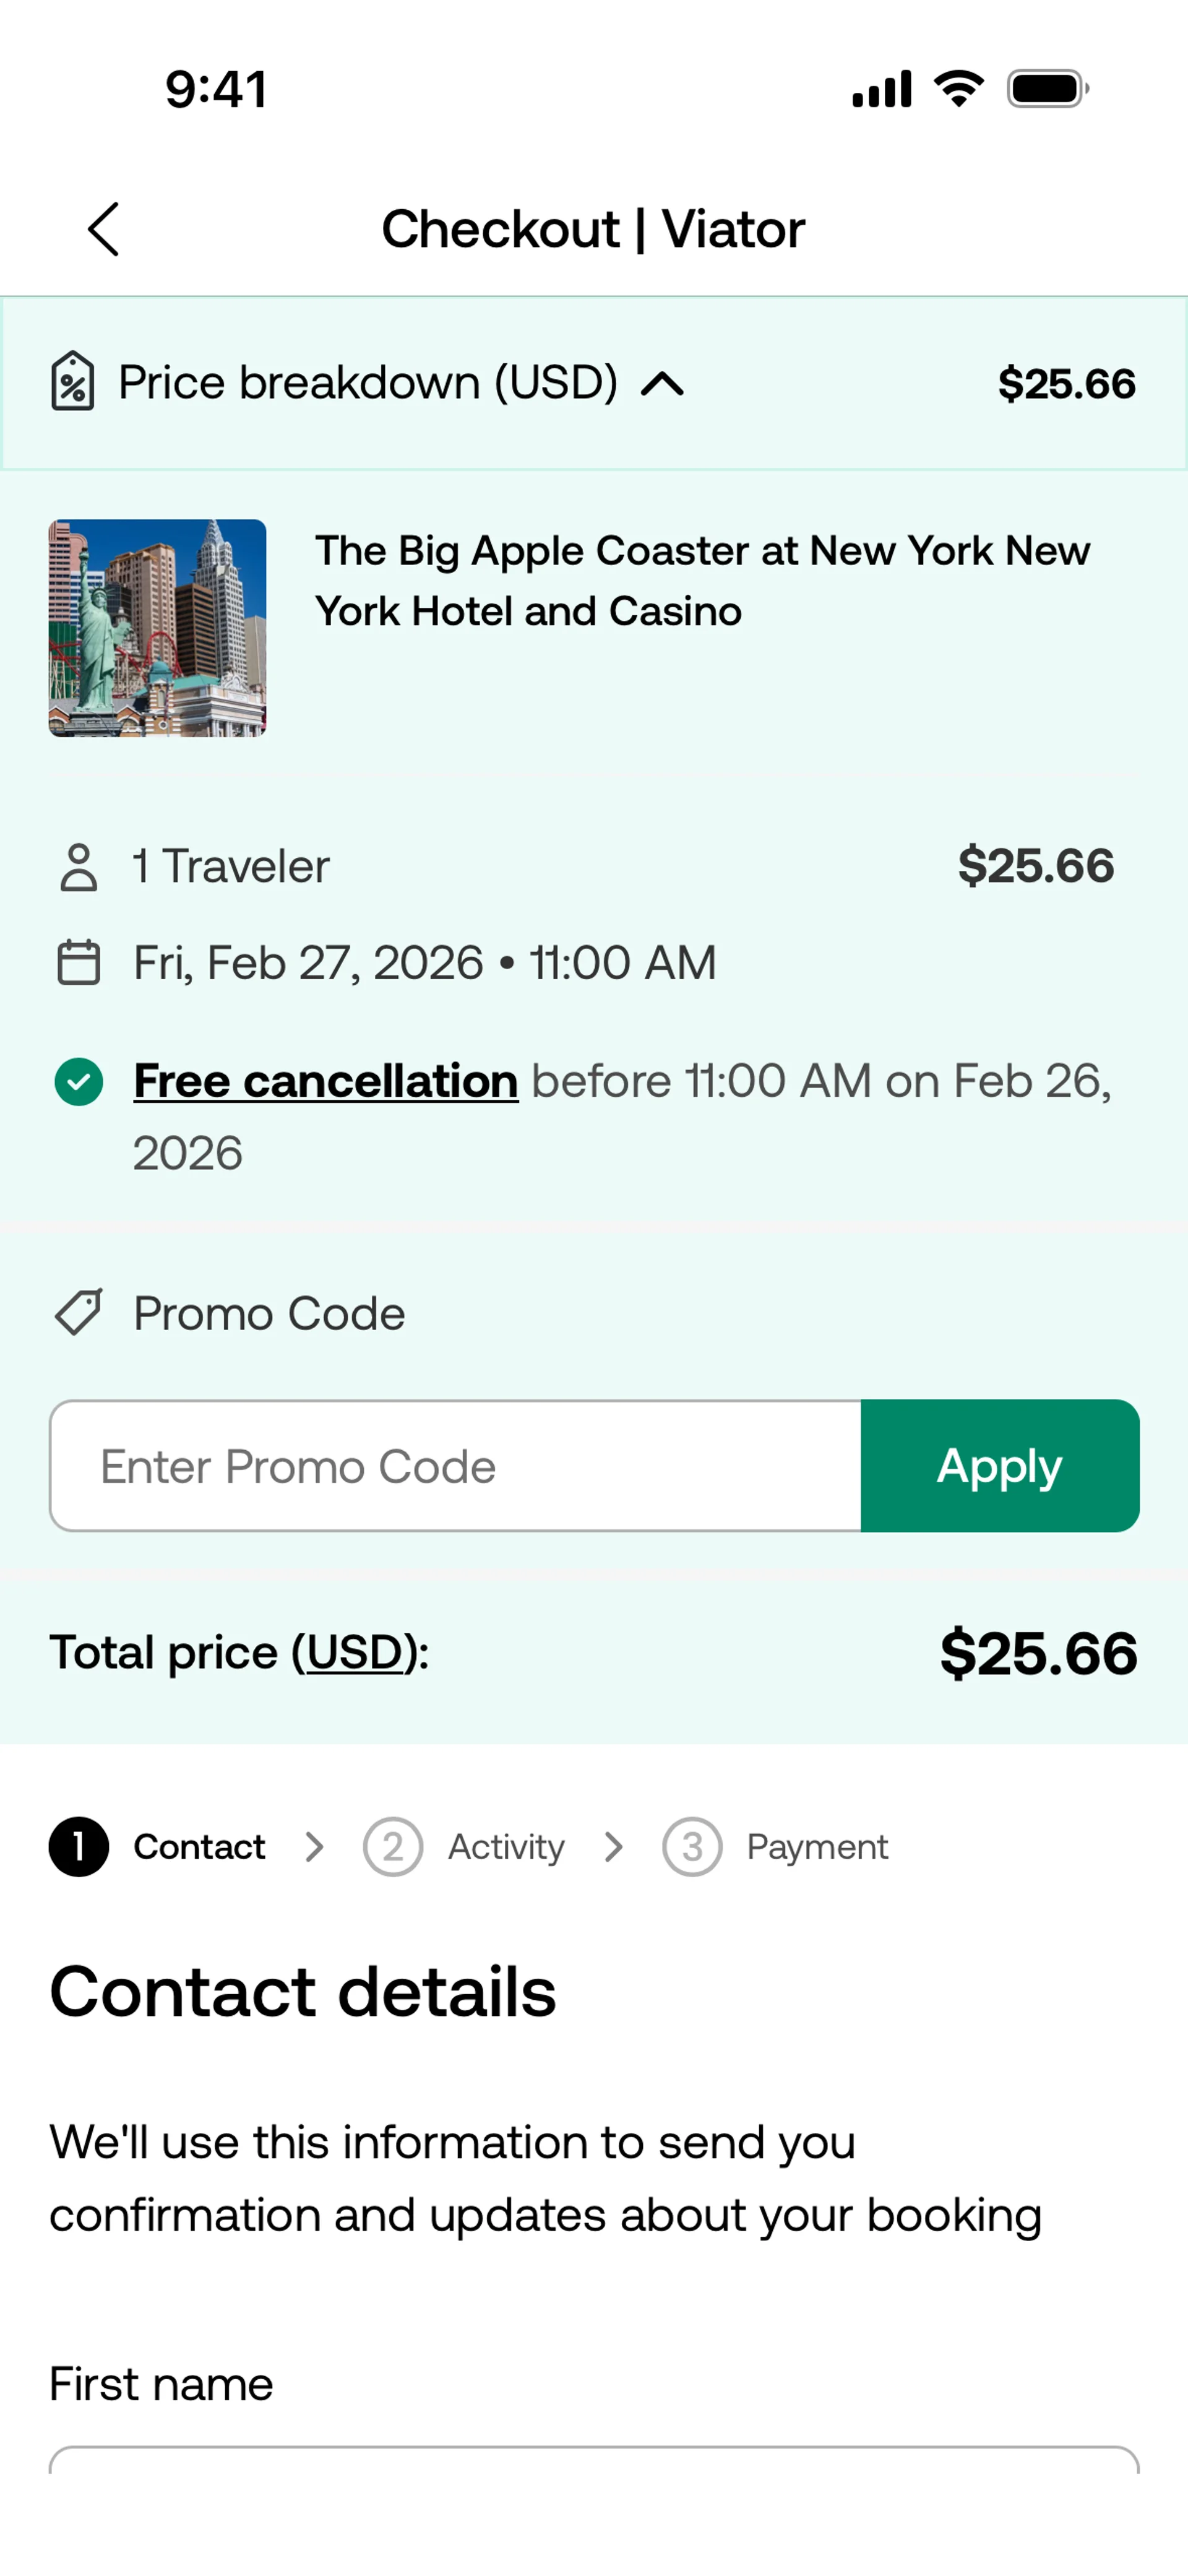Tap the USD currency link
This screenshot has height=2576, width=1188.
pos(354,1653)
